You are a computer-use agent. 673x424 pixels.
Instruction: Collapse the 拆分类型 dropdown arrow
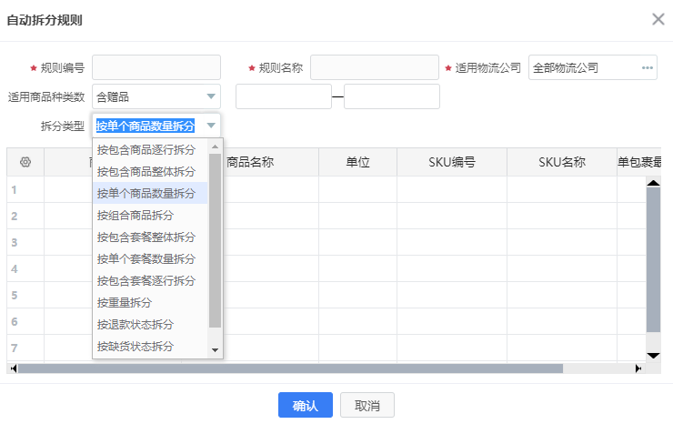[211, 126]
